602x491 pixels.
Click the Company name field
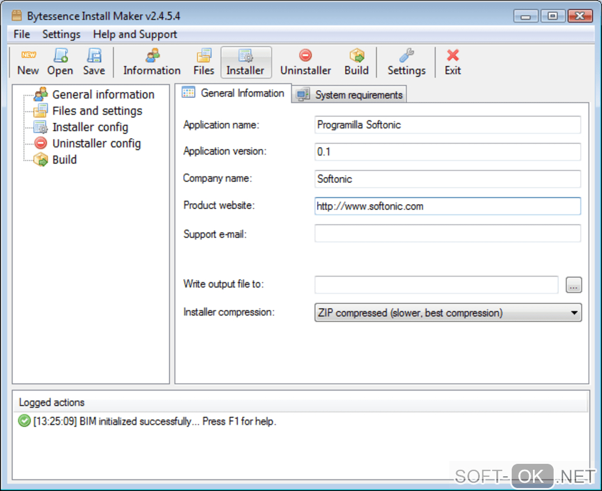447,179
